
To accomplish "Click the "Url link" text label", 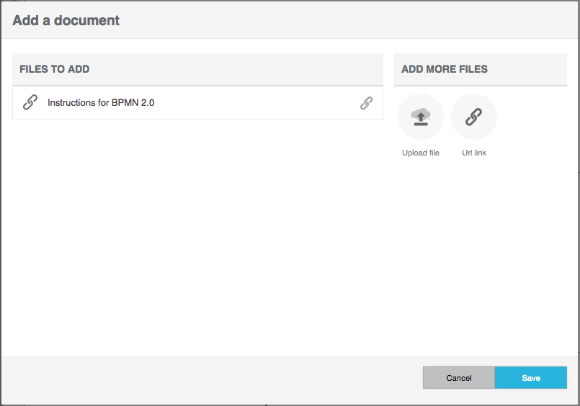I will tap(473, 153).
